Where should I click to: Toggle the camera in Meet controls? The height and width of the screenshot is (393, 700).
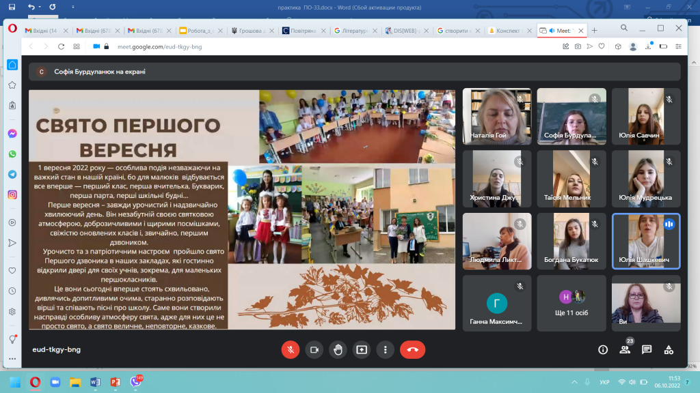pos(314,349)
